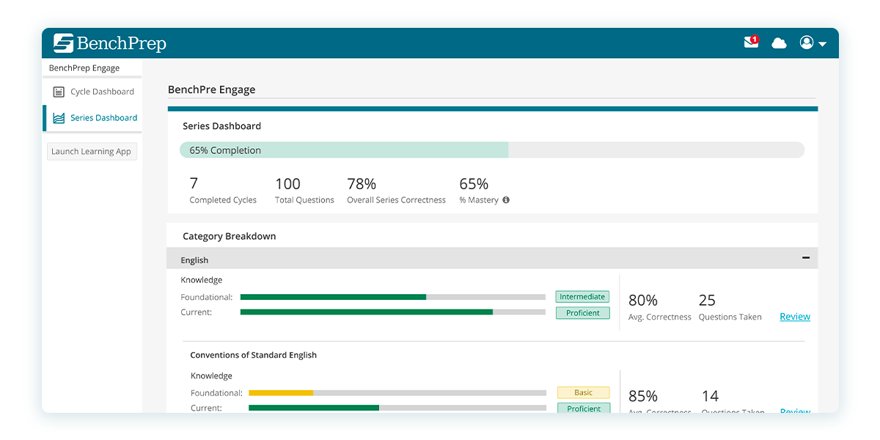Image resolution: width=880 pixels, height=440 pixels.
Task: Click the "Overall Series Correctness" label
Action: pos(397,200)
